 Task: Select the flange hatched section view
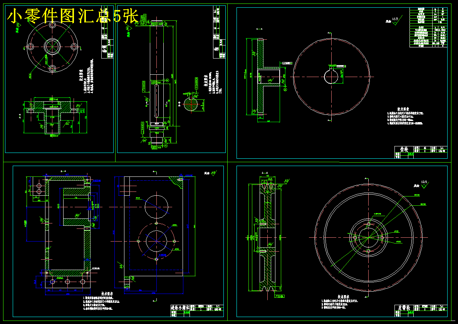52,117
